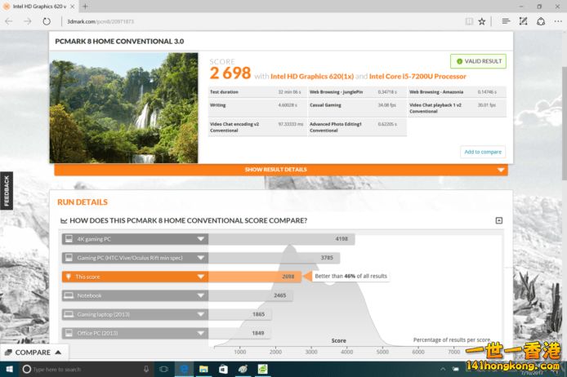
Task: Open the Feedback side tab
Action: click(7, 191)
